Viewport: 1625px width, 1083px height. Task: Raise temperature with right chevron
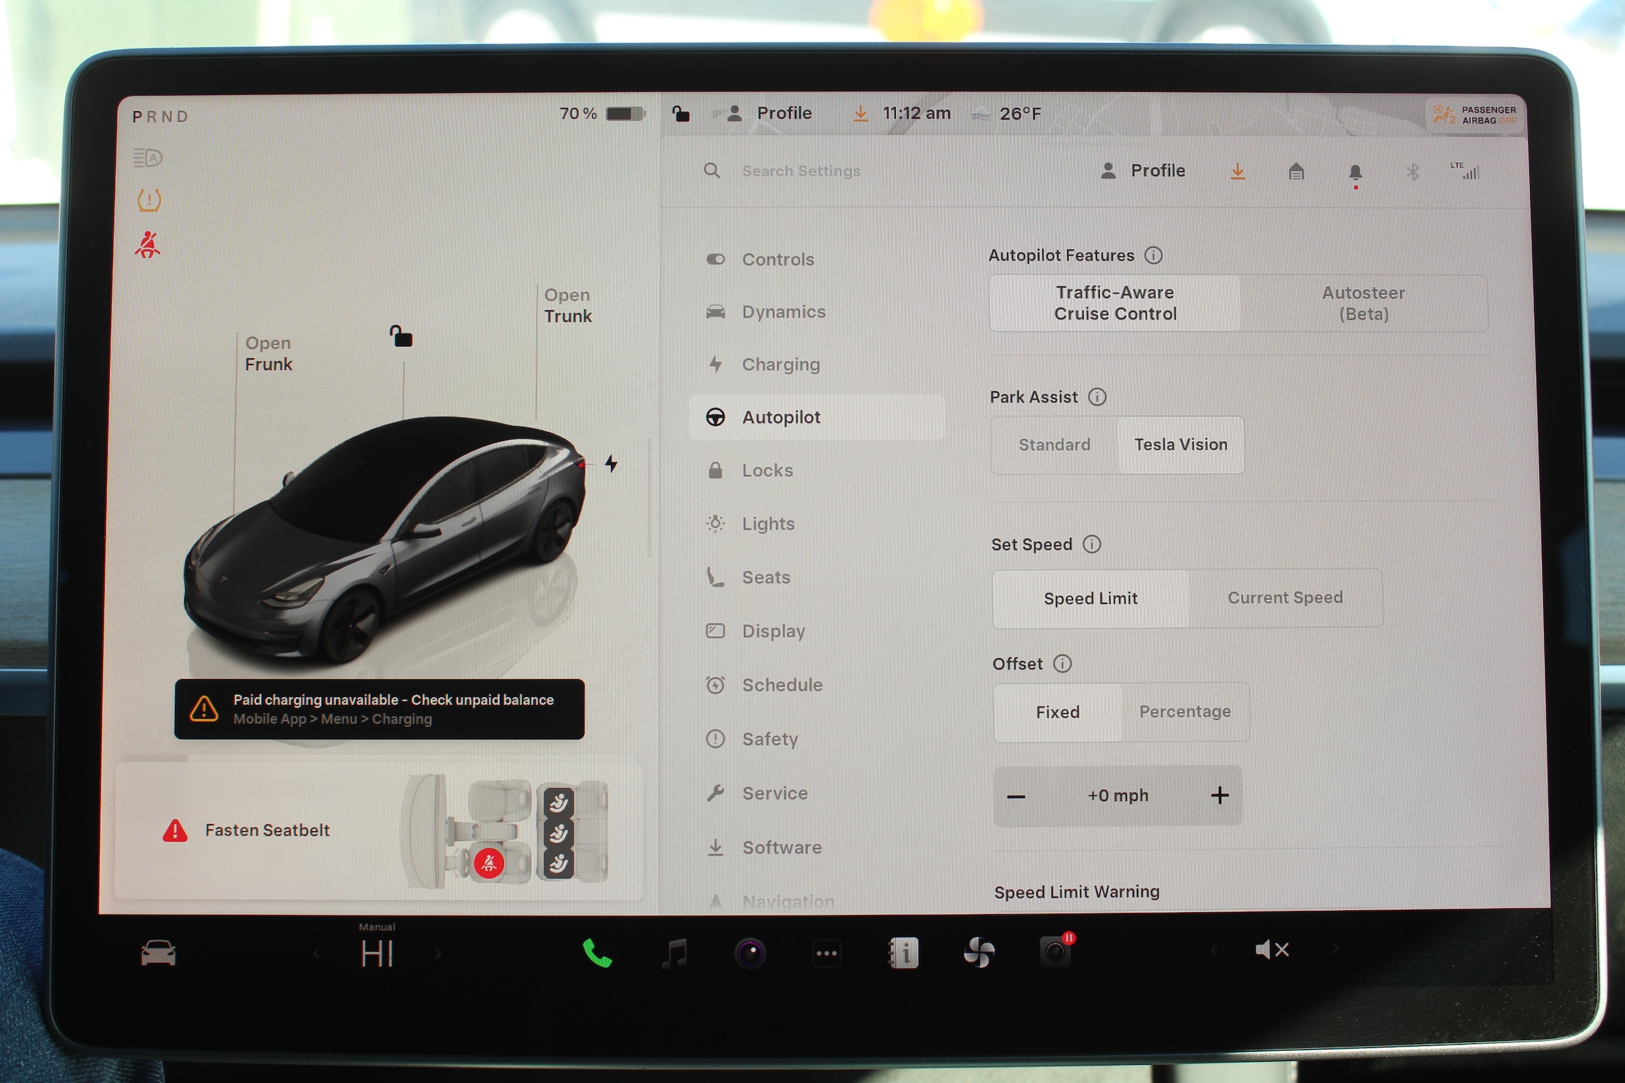point(438,954)
